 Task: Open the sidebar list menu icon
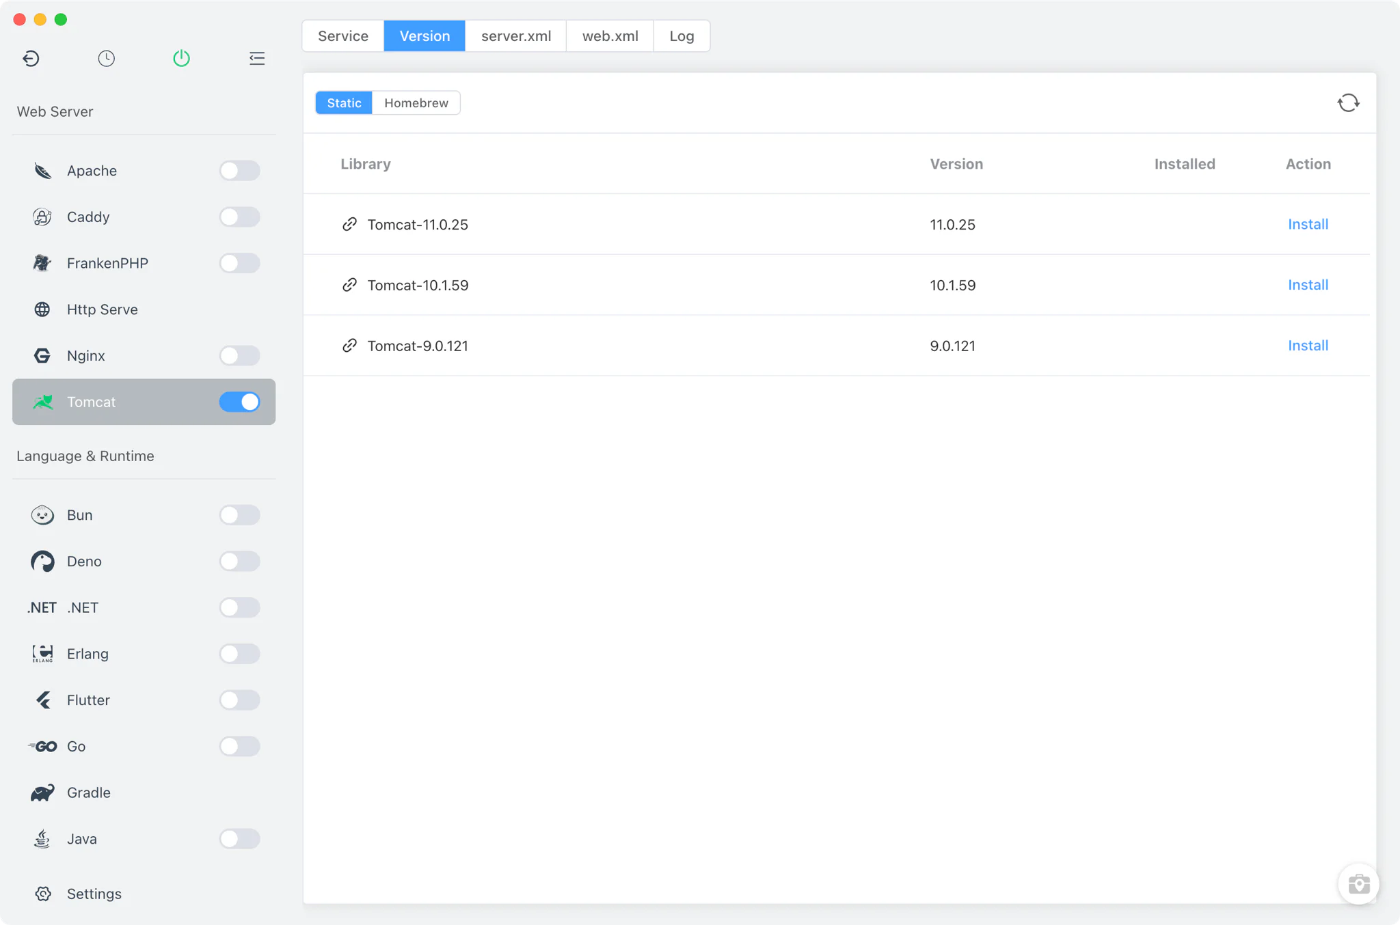[x=257, y=58]
